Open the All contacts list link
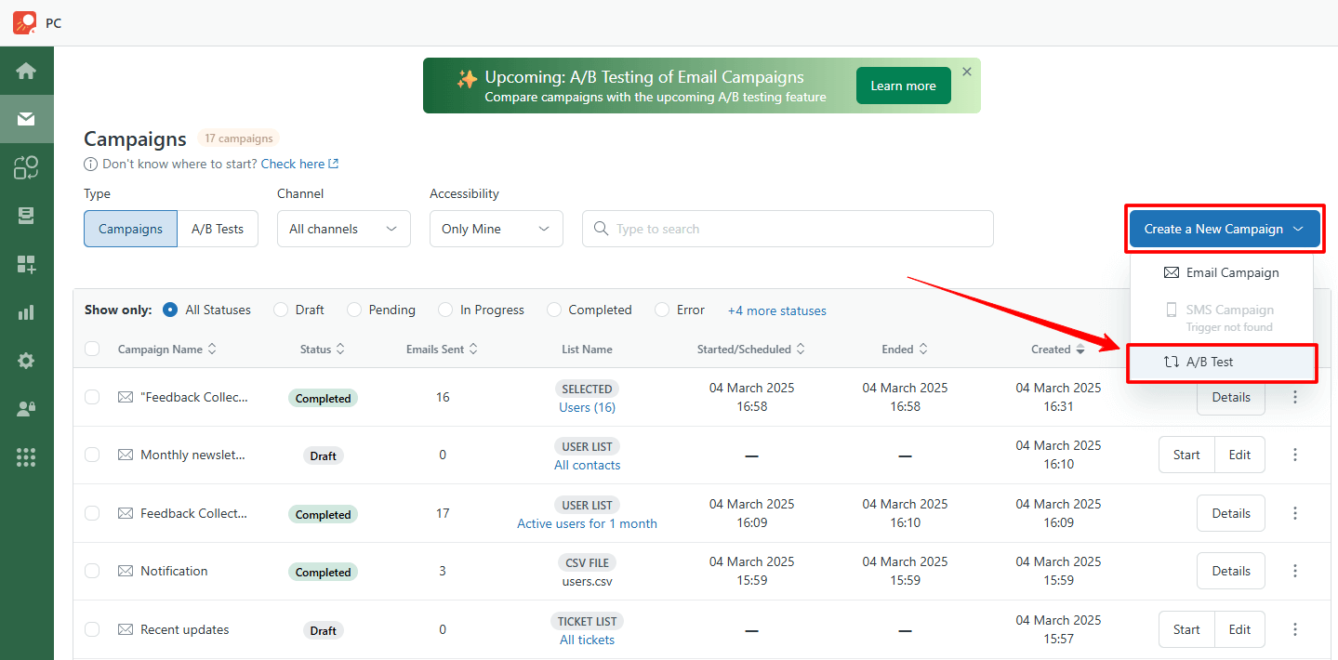This screenshot has width=1338, height=660. point(587,465)
